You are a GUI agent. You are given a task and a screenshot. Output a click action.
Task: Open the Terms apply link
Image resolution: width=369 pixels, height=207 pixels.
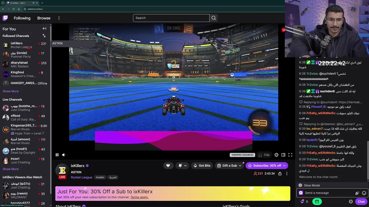click(139, 197)
